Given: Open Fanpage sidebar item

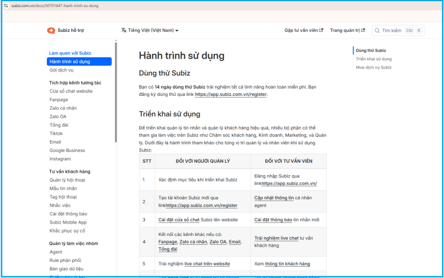Looking at the screenshot, I should (x=59, y=100).
